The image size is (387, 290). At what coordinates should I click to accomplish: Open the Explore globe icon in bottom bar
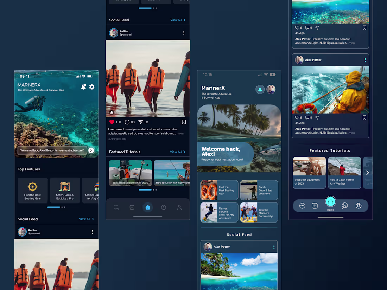[344, 206]
